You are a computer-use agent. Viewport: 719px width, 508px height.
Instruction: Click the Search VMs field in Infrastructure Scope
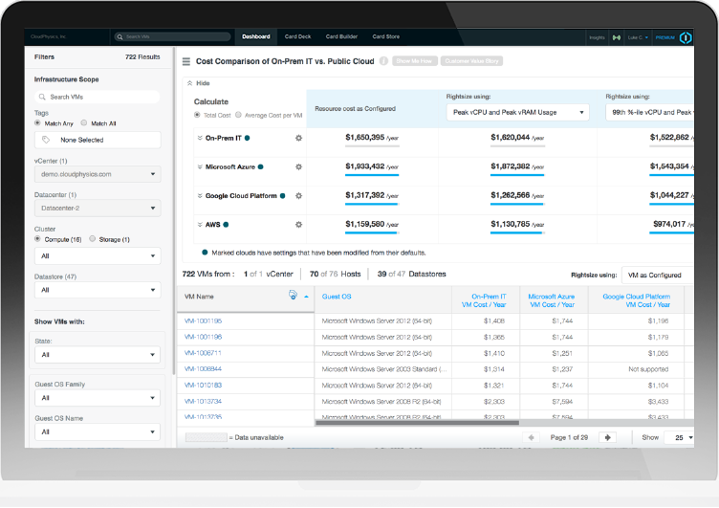pos(97,97)
